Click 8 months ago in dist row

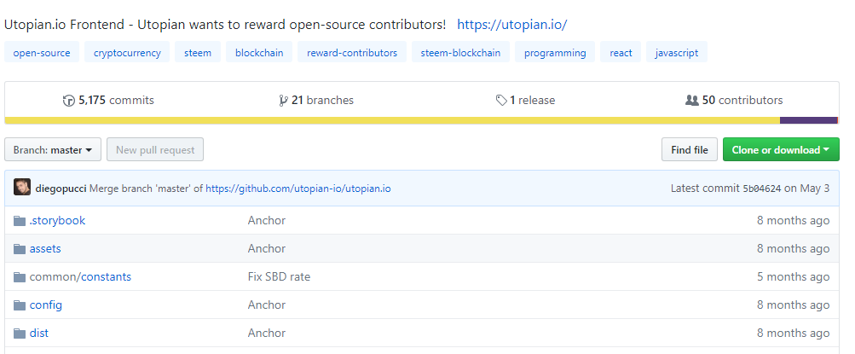(794, 333)
